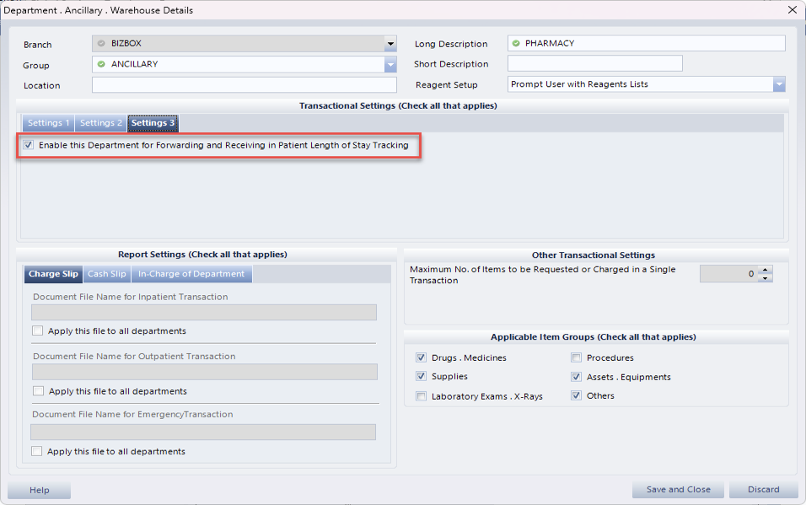This screenshot has width=806, height=505.
Task: Tick Apply this file under Inpatient Transaction
Action: pyautogui.click(x=37, y=331)
